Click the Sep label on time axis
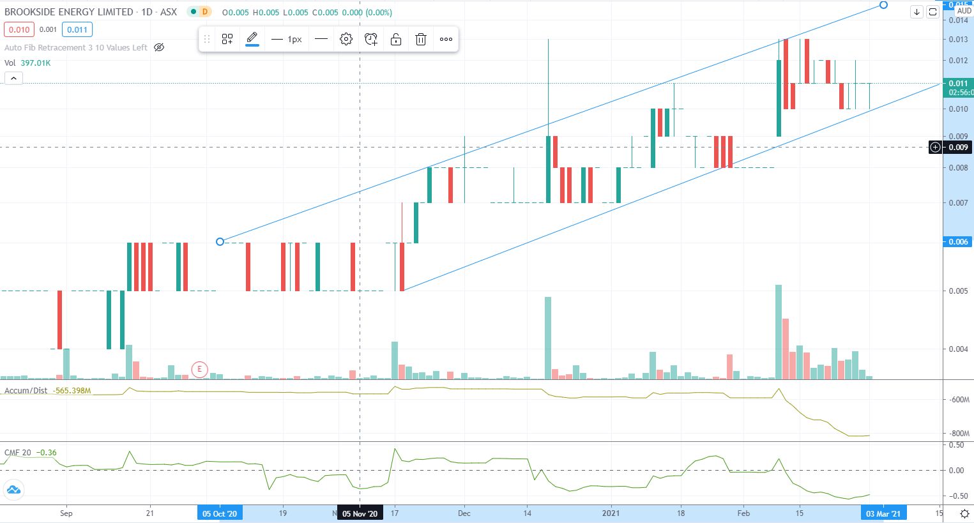This screenshot has height=523, width=974. (x=66, y=513)
